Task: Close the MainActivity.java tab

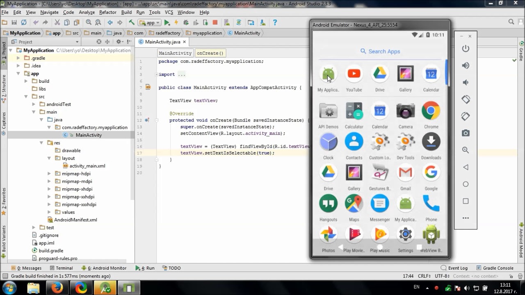Action: (x=185, y=42)
